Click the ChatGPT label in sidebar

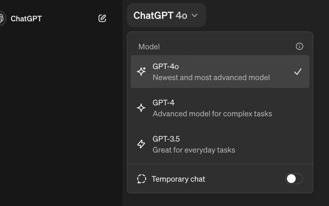coord(26,19)
